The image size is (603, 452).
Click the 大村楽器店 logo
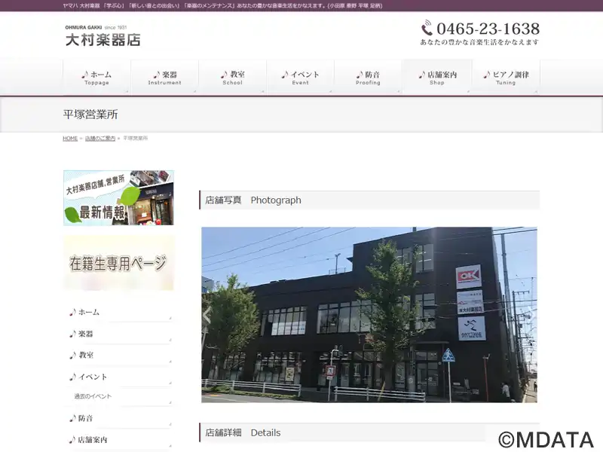103,35
